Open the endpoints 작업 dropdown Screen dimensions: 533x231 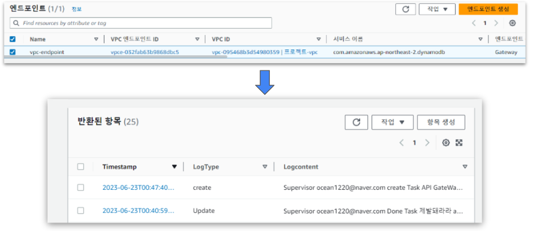coord(437,9)
